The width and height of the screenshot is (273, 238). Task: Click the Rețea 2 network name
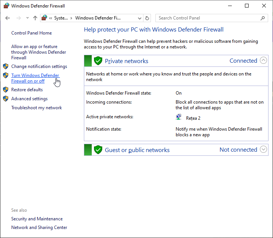click(193, 118)
